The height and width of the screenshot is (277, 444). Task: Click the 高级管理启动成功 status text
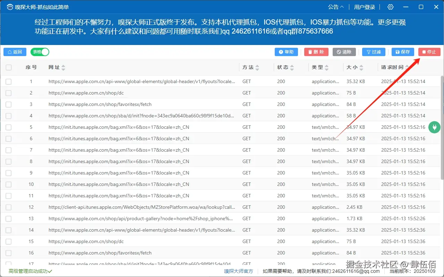(x=30, y=271)
